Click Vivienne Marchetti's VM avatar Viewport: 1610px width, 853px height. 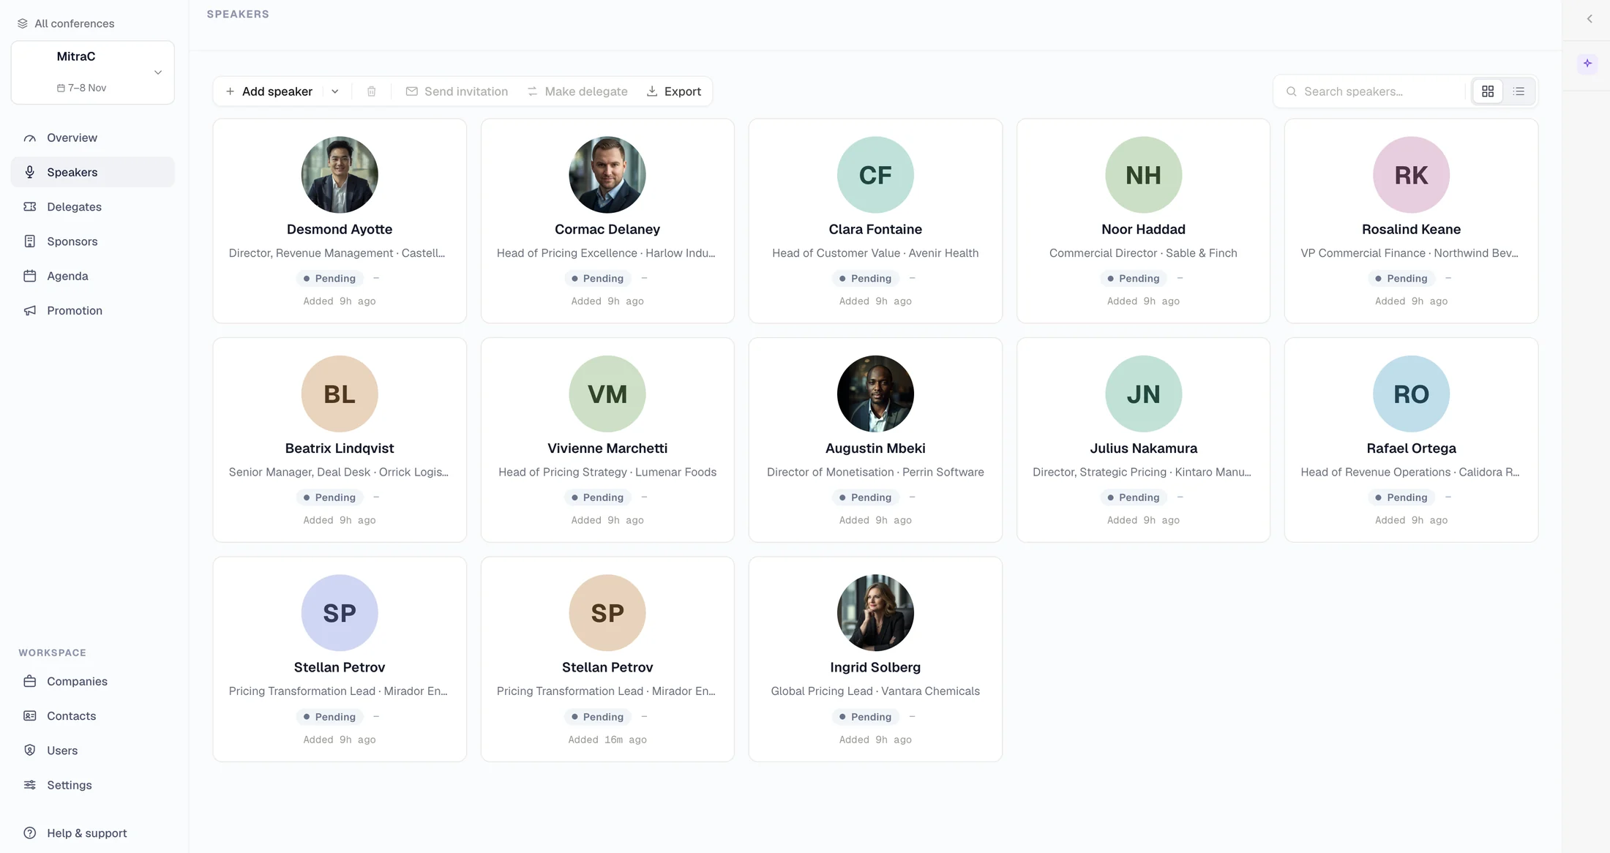[607, 394]
